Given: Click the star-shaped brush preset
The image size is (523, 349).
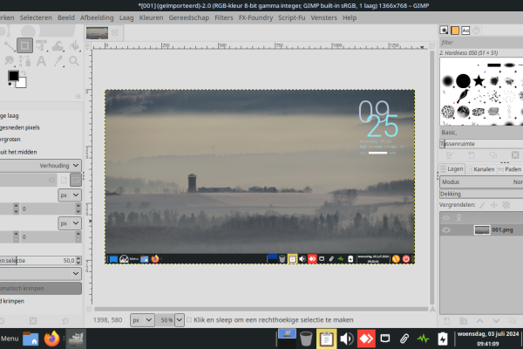Looking at the screenshot, I should point(479,81).
